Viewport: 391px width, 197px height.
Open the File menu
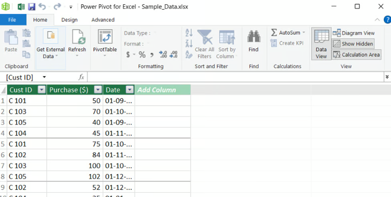pos(12,20)
